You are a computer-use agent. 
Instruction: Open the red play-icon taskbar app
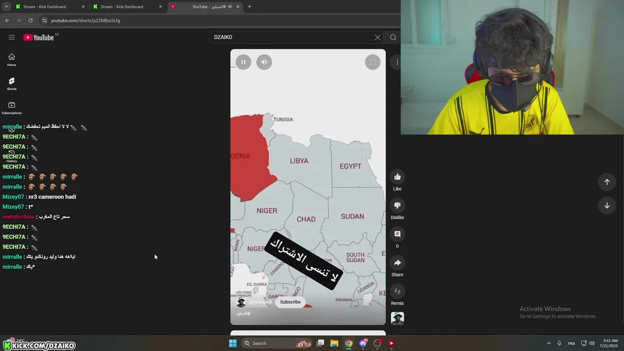pos(391,343)
